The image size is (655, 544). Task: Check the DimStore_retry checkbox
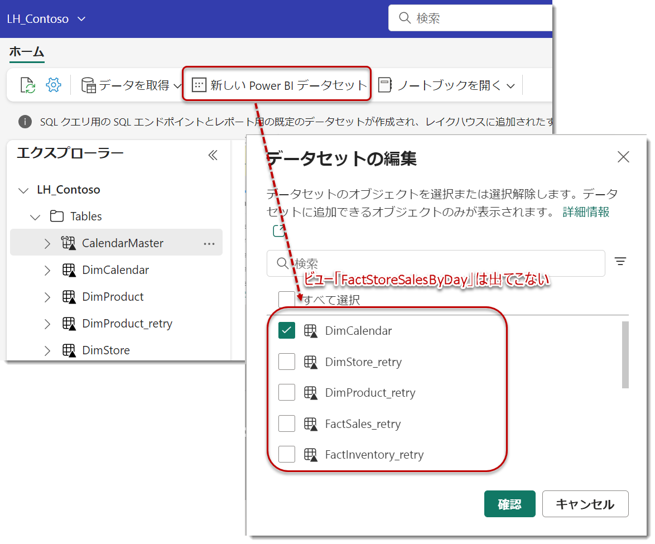pyautogui.click(x=287, y=362)
